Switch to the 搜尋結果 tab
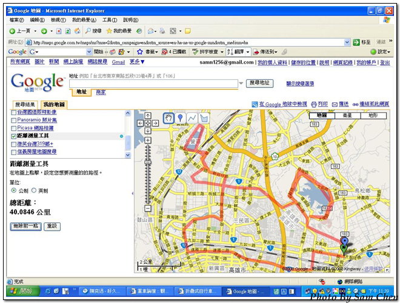Image resolution: width=400 pixels, height=303 pixels. click(x=25, y=105)
